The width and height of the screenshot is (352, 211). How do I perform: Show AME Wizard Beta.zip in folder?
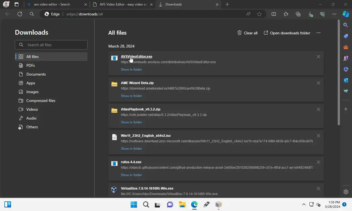pos(131,96)
